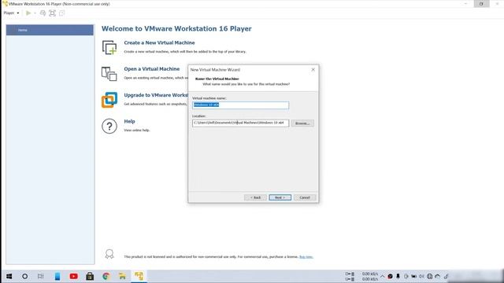Open the Help link
This screenshot has height=283, width=504.
(129, 121)
